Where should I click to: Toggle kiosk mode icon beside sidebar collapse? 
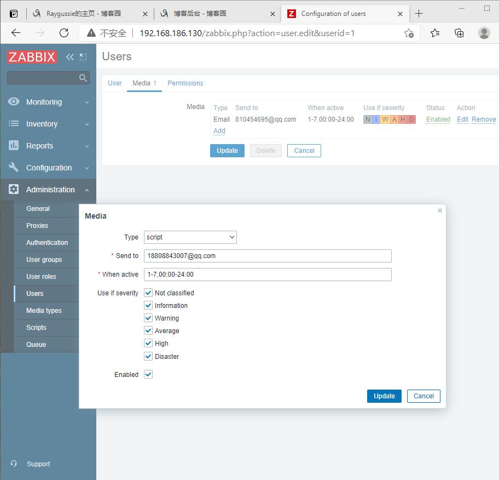[83, 57]
